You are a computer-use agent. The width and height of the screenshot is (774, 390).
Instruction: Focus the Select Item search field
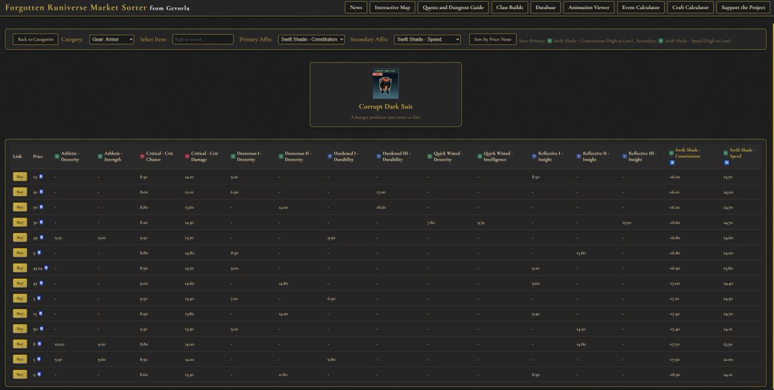(203, 39)
